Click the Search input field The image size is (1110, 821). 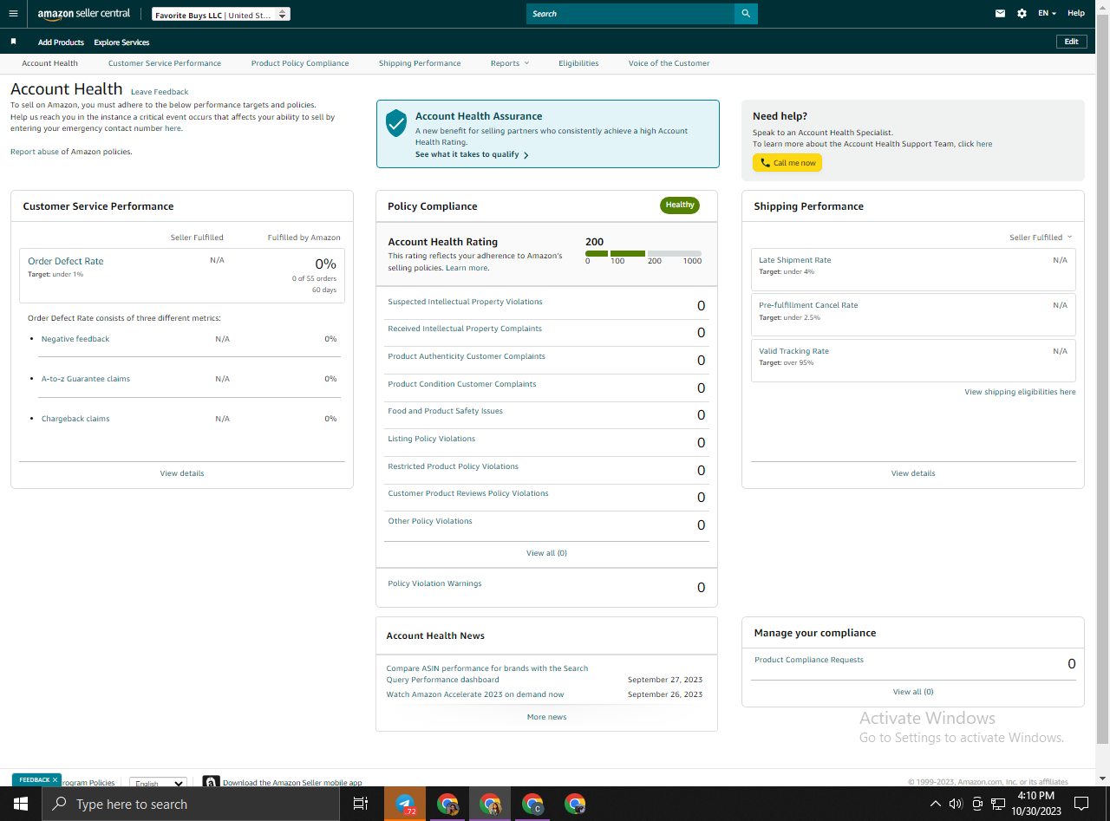tap(630, 14)
